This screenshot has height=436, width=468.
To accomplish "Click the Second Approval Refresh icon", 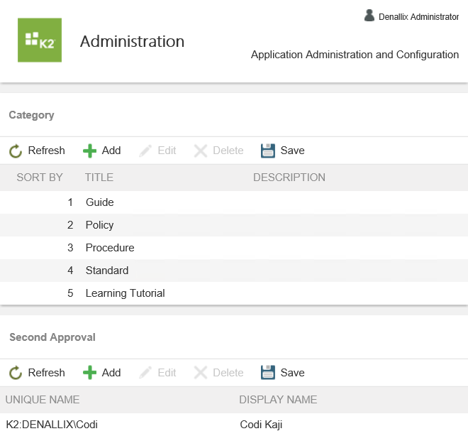I will (16, 374).
